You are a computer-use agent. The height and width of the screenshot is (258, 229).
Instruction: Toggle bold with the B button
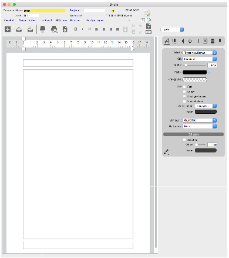76,29
